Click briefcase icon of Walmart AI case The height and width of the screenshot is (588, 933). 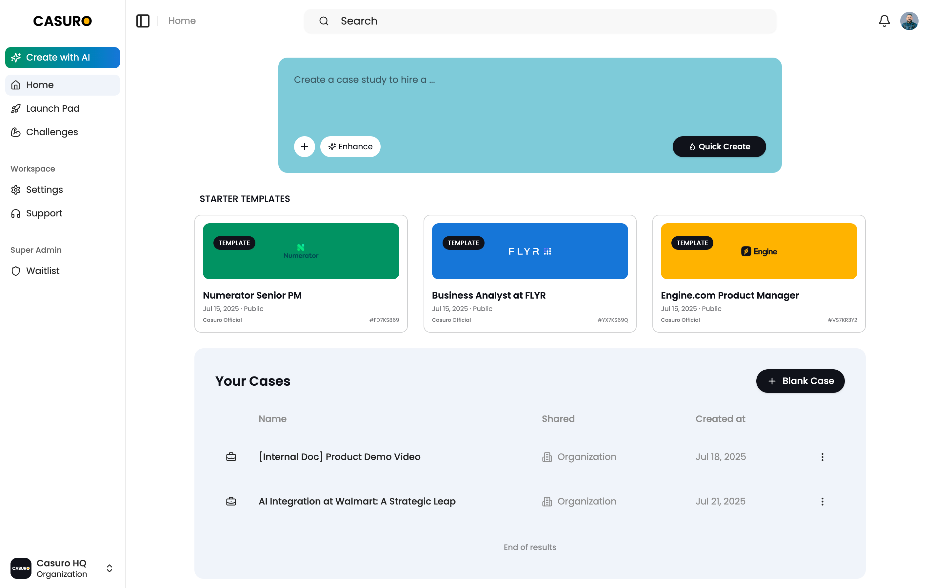pyautogui.click(x=231, y=501)
